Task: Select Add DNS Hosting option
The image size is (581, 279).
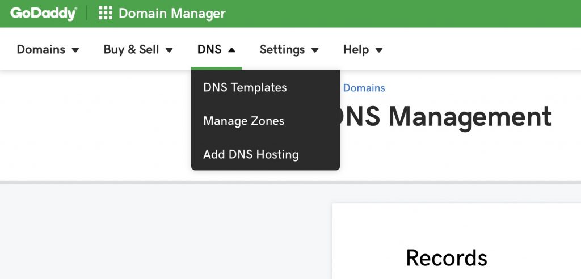Action: pyautogui.click(x=266, y=154)
